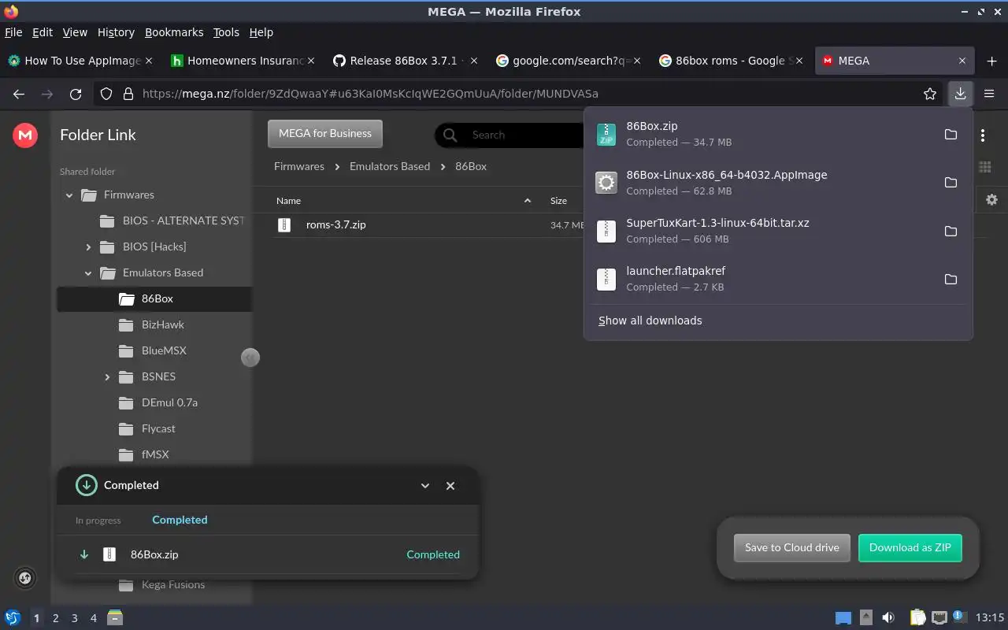1008x630 pixels.
Task: Expand the BSNES folder
Action: (107, 377)
